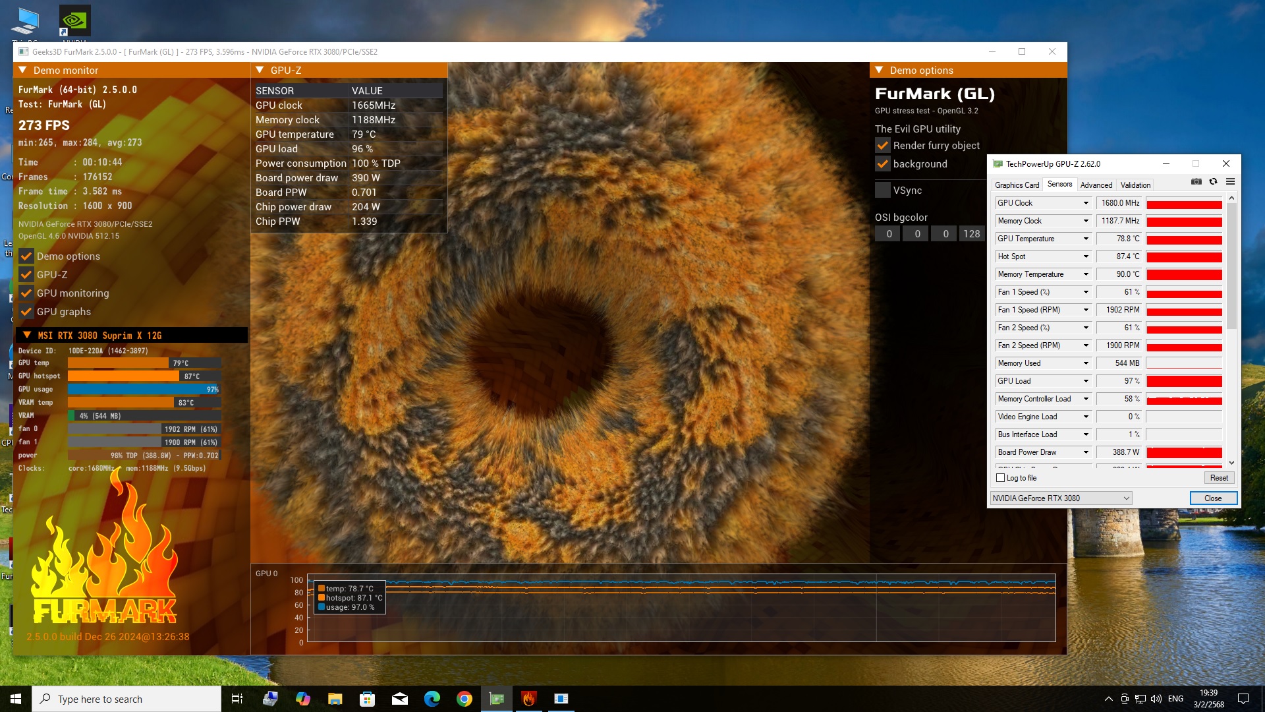Viewport: 1265px width, 712px height.
Task: Open the NVIDIA GeForce RTX 3080 device dropdown
Action: (x=1126, y=498)
